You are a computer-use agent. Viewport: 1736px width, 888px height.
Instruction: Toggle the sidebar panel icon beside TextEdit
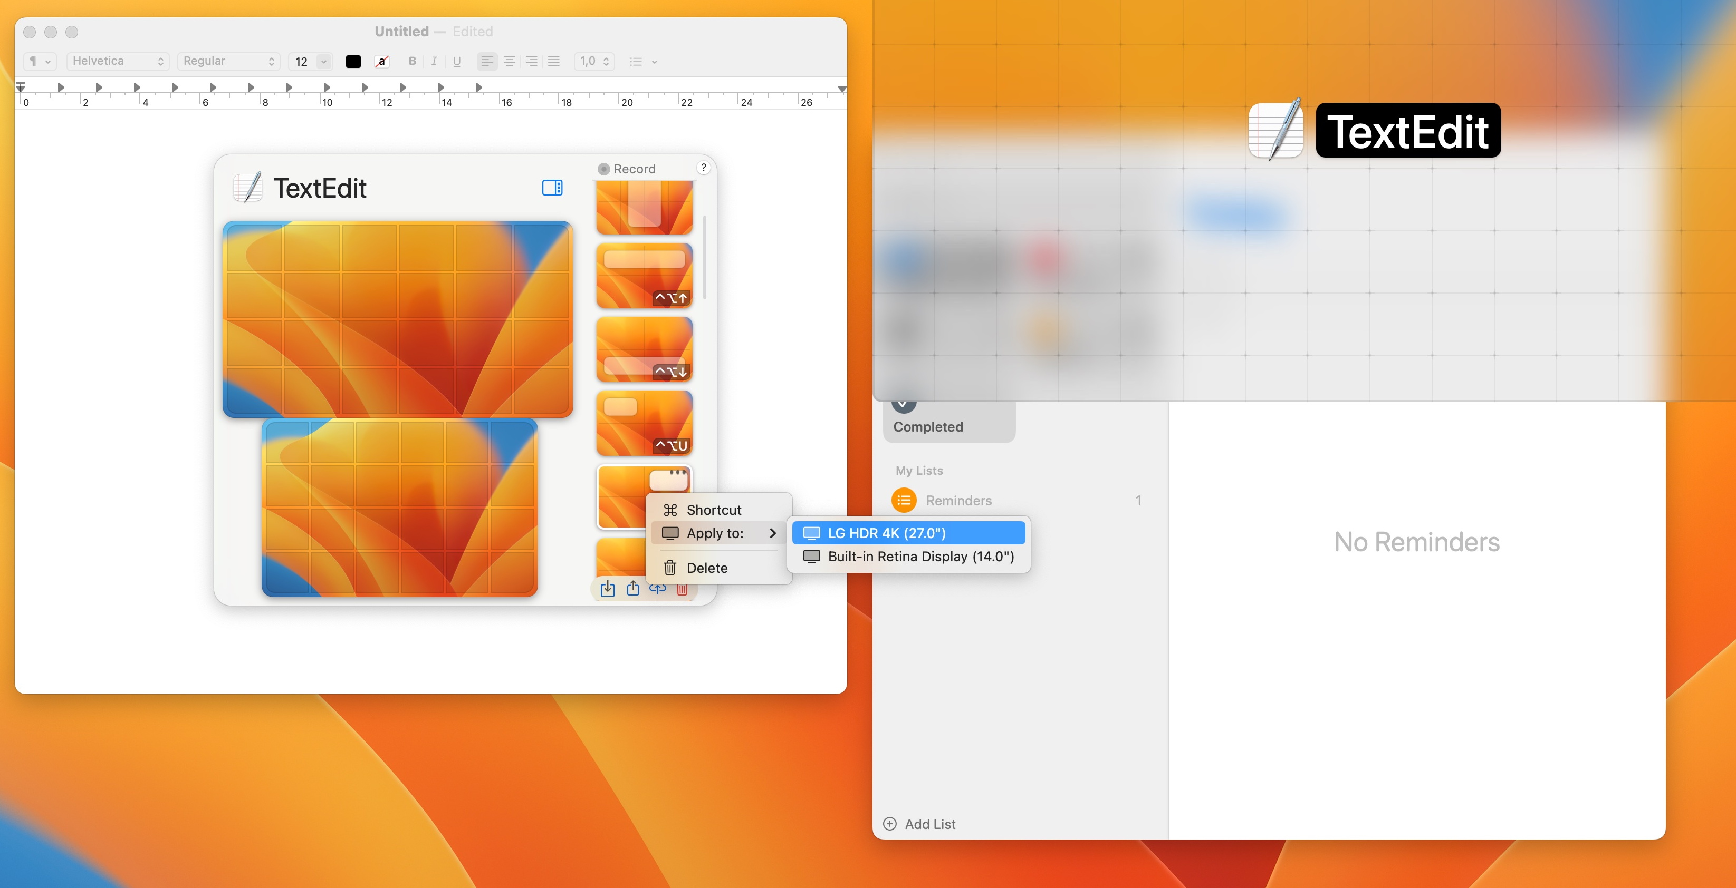click(x=552, y=188)
